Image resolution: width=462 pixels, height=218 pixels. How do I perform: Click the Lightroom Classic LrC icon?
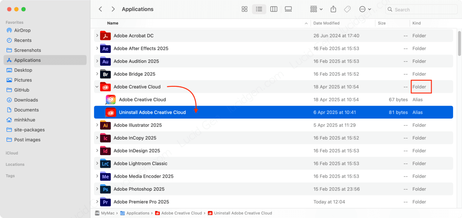(105, 163)
